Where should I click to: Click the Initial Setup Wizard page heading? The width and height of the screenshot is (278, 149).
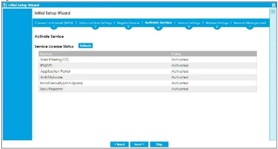coord(52,13)
